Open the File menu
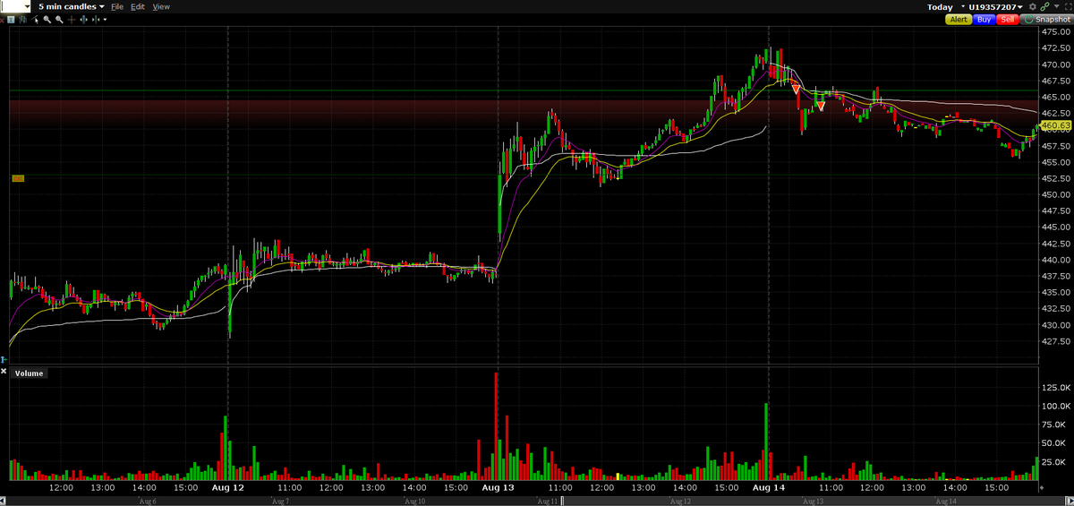The width and height of the screenshot is (1074, 506). [117, 6]
